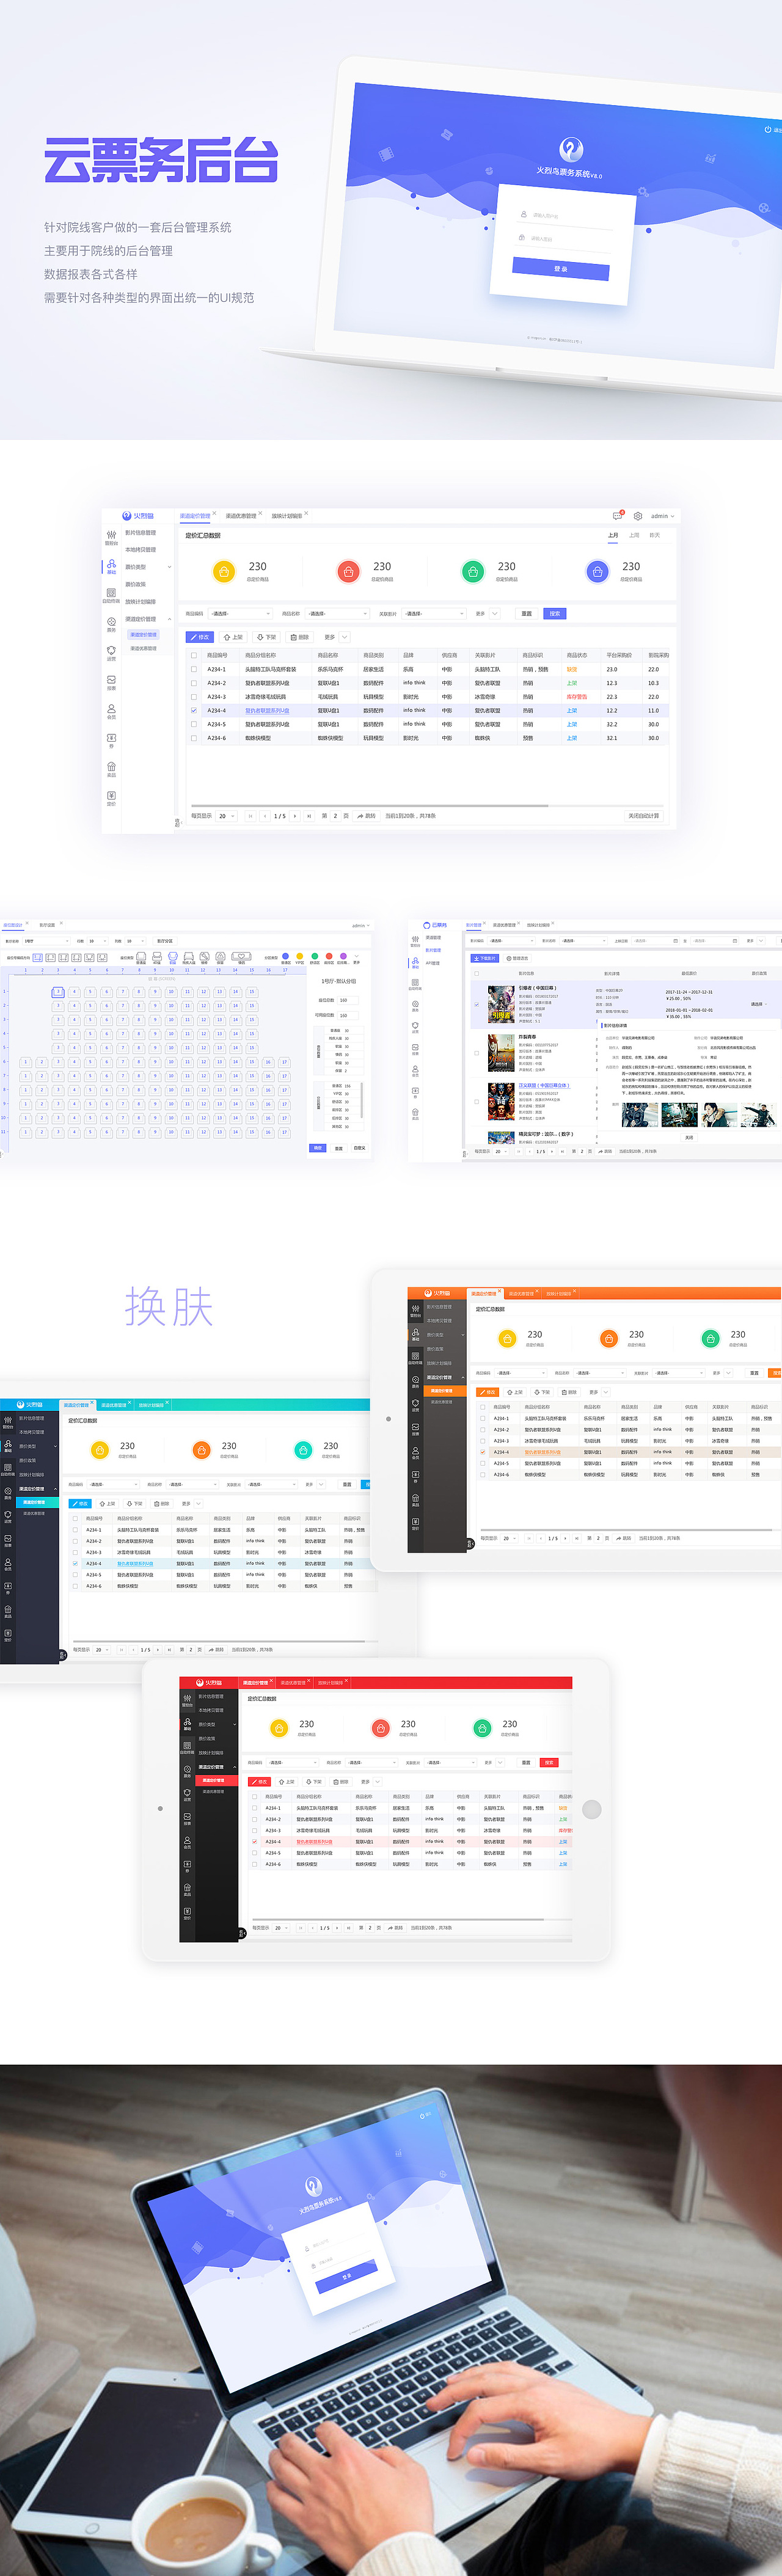Large white dashboard: open 券 sidebar icon
The height and width of the screenshot is (2576, 782).
click(111, 740)
